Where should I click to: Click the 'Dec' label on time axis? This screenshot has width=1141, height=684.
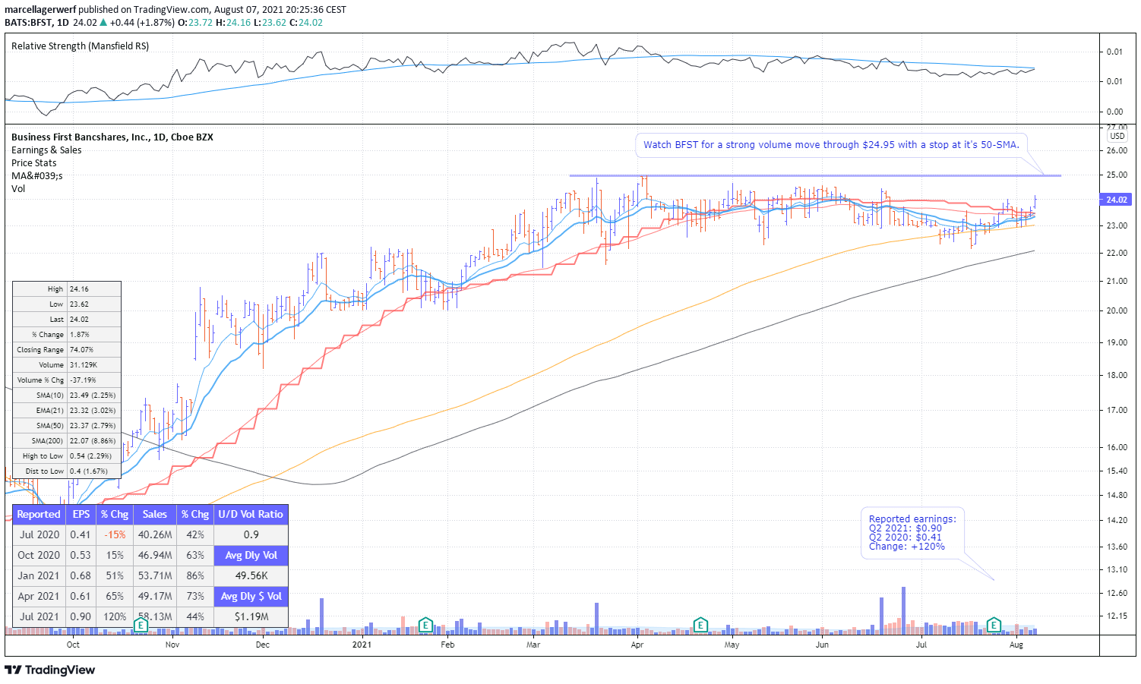(x=263, y=645)
